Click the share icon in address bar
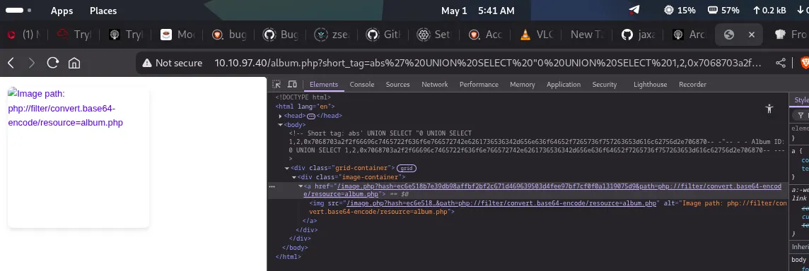Viewport: 809px width, 271px height. pyautogui.click(x=781, y=63)
